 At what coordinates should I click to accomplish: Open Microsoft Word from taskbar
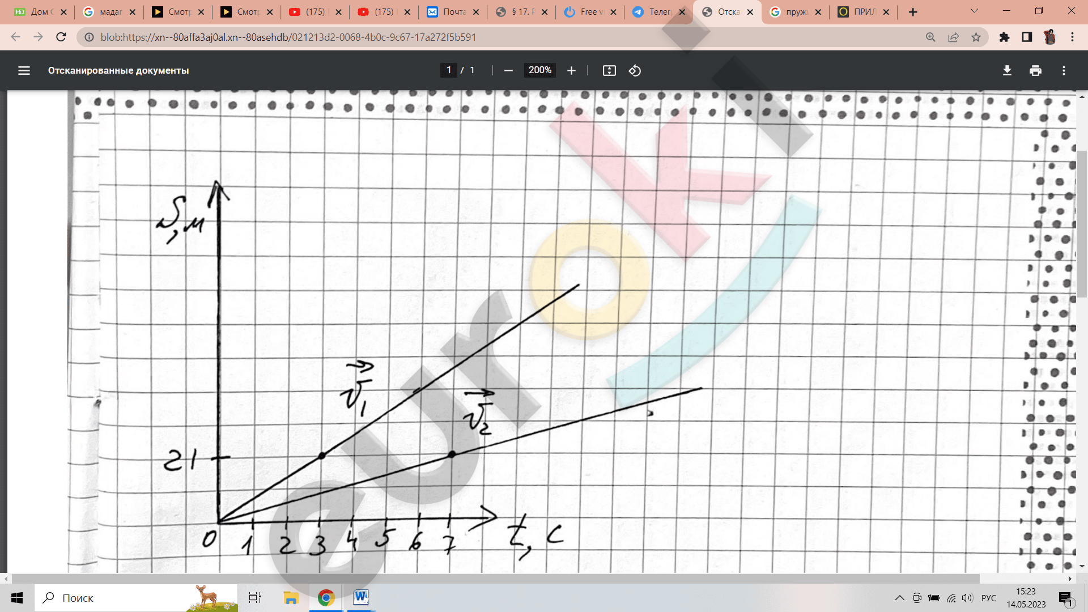(361, 598)
